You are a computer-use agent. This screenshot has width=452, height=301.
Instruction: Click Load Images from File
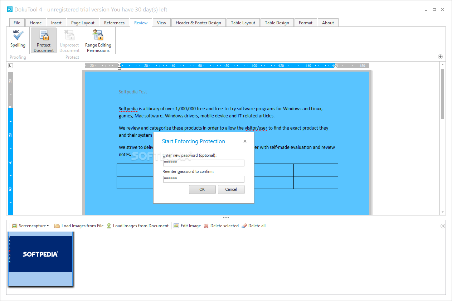[79, 226]
